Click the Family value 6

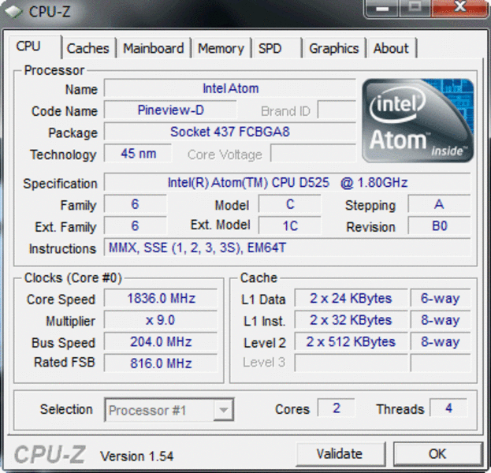(136, 204)
